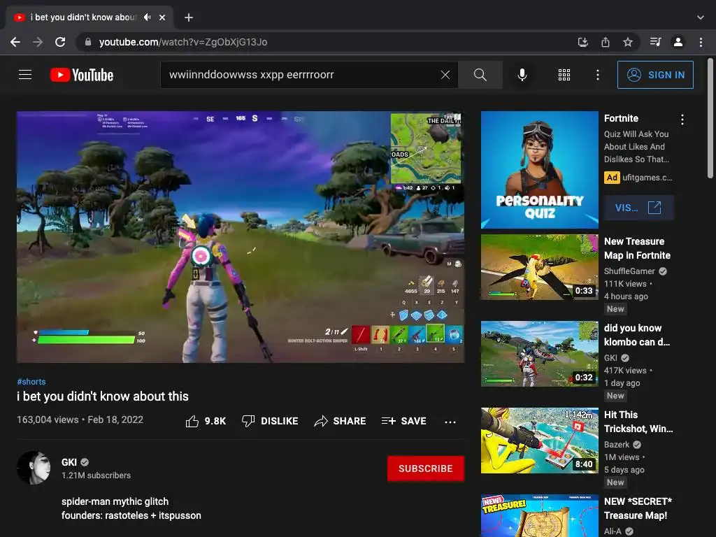Click the red SUBSCRIBE button

[426, 468]
